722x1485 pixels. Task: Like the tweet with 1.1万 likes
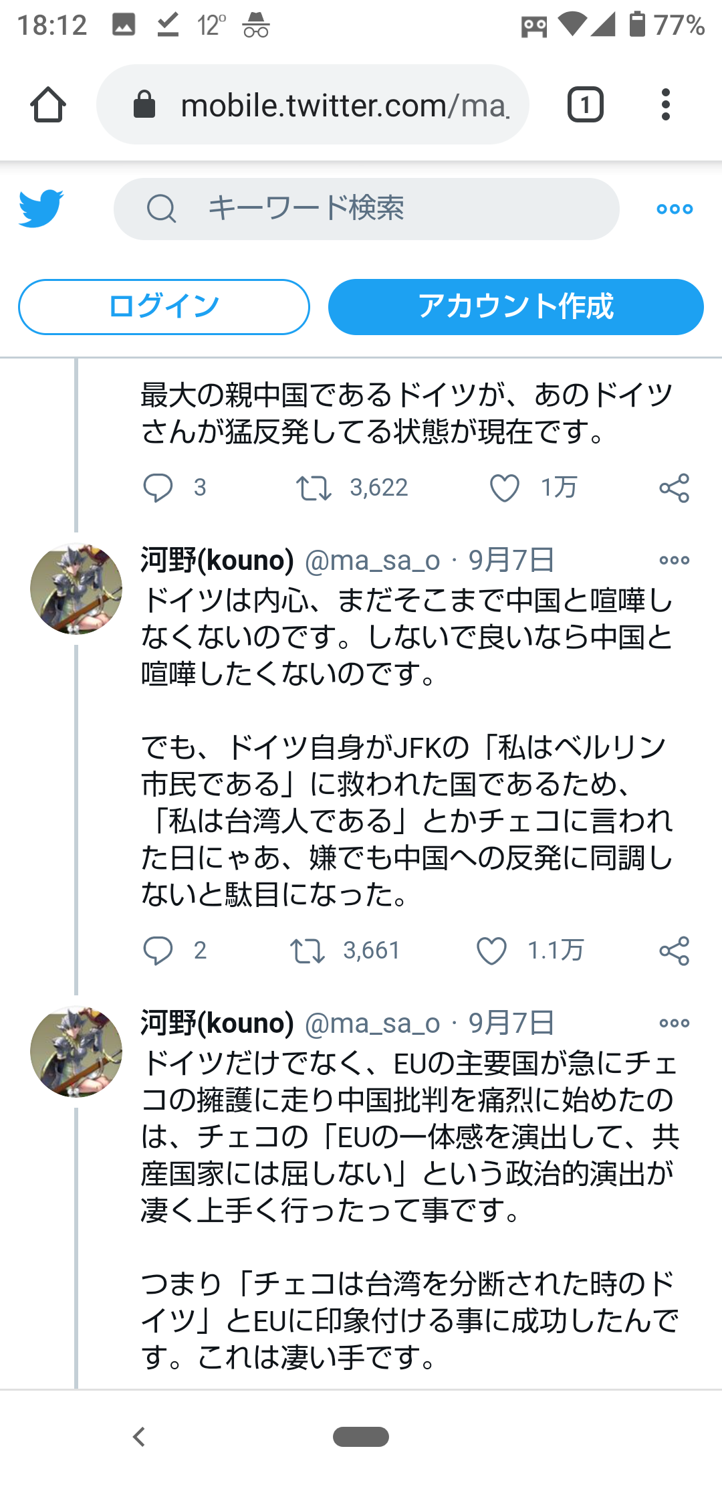[x=491, y=951]
